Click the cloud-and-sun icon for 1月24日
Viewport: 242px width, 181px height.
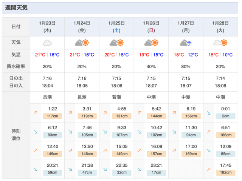tap(82, 43)
